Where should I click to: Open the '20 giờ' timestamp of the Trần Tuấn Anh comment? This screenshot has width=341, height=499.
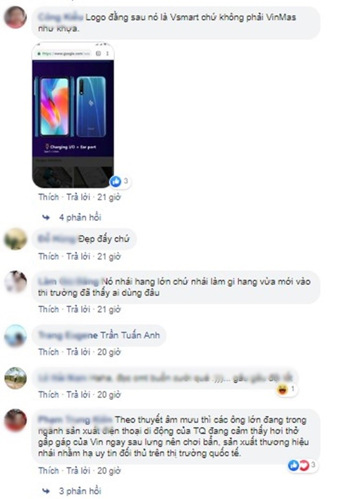pyautogui.click(x=109, y=352)
